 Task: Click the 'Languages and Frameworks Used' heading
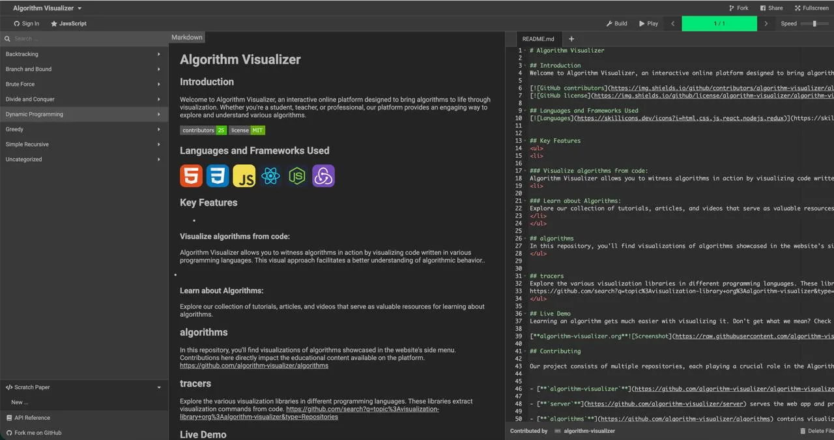(x=255, y=151)
